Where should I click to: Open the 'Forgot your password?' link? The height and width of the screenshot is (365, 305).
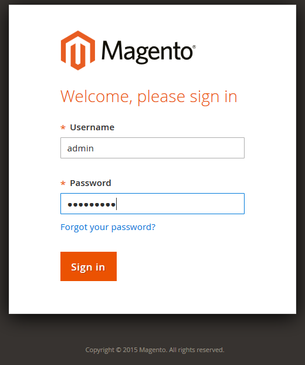coord(108,227)
